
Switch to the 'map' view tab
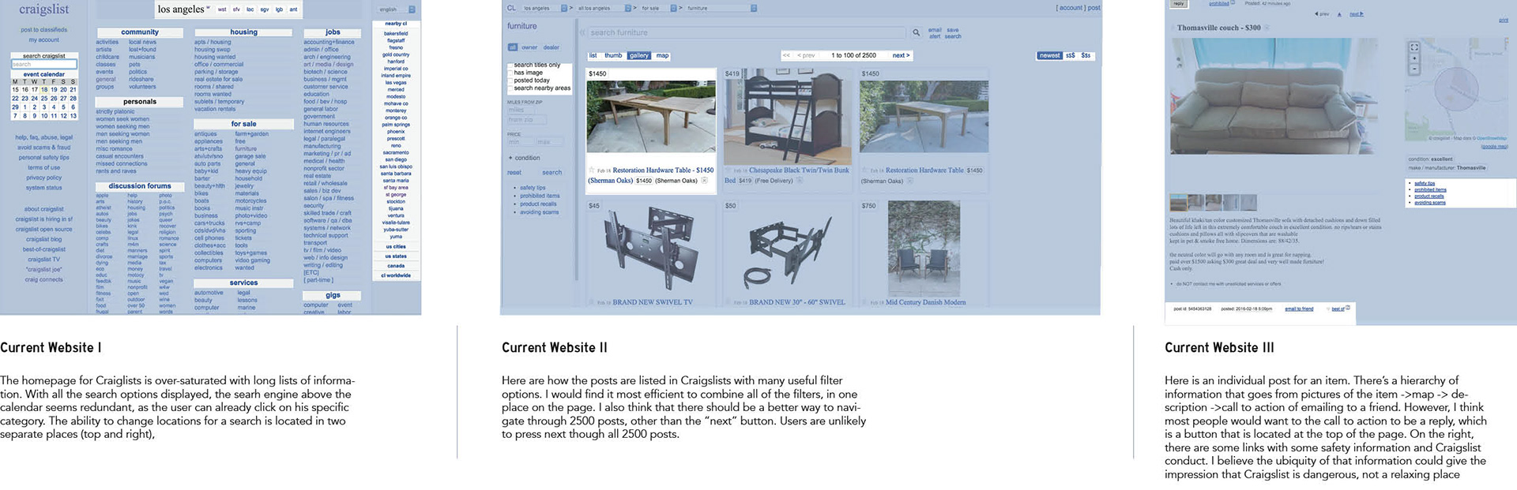(662, 56)
